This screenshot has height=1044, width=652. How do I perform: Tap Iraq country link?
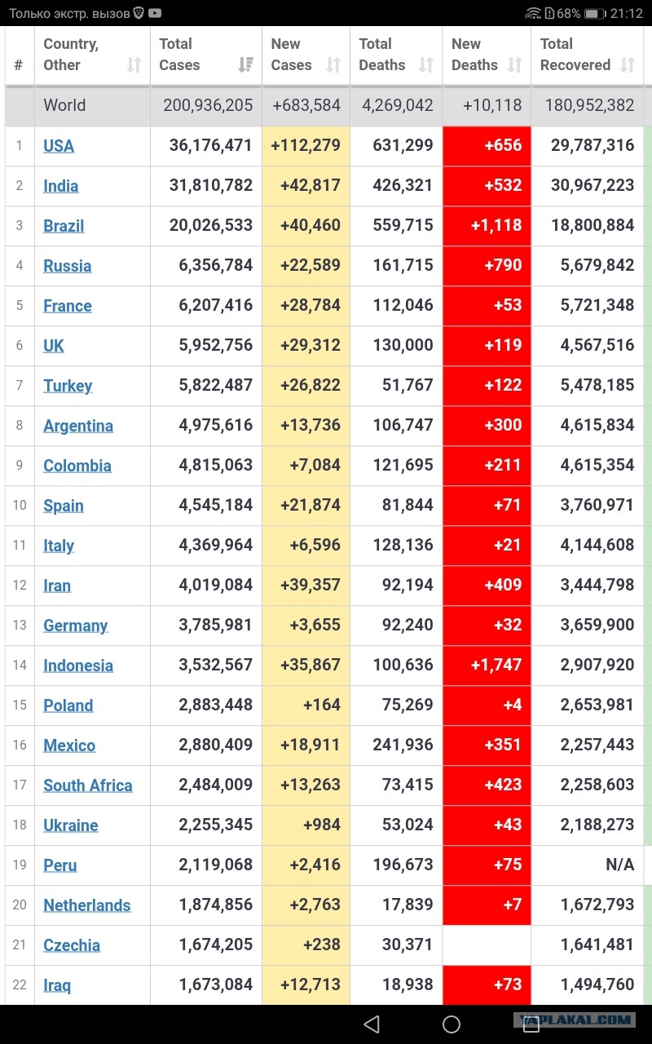[57, 985]
